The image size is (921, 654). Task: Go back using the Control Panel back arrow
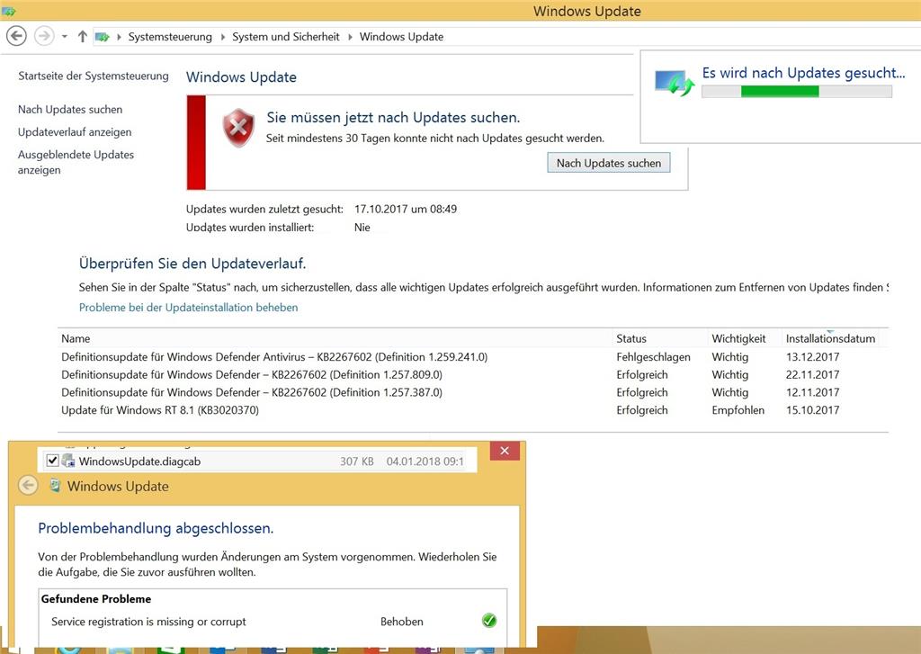point(16,36)
